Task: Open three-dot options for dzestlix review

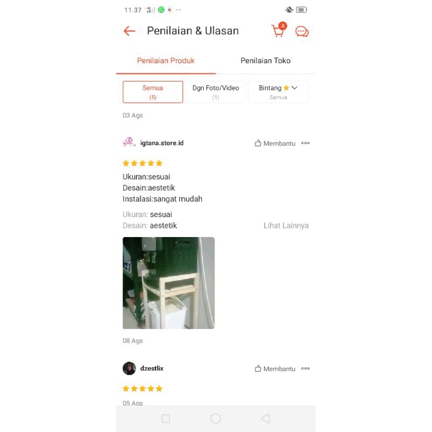Action: pos(305,368)
